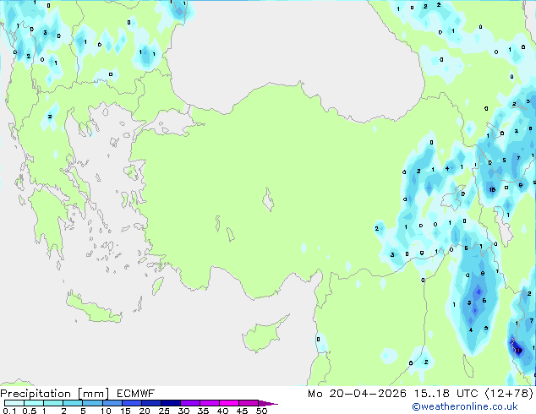Click the 10–15 mm blue legend swatch
This screenshot has width=536, height=414.
[x=112, y=403]
